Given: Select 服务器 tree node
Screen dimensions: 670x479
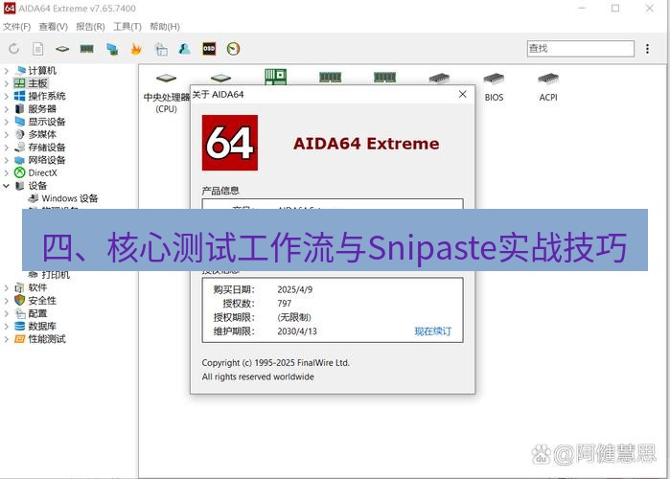Looking at the screenshot, I should (42, 109).
